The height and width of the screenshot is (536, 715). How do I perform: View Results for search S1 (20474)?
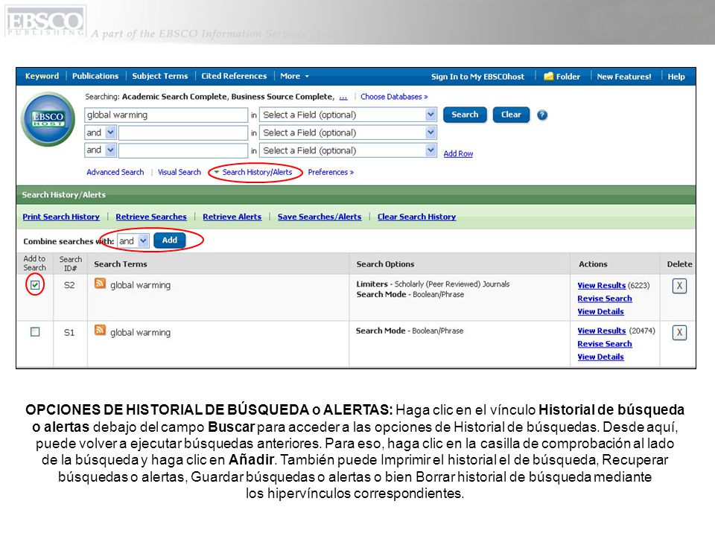click(602, 331)
